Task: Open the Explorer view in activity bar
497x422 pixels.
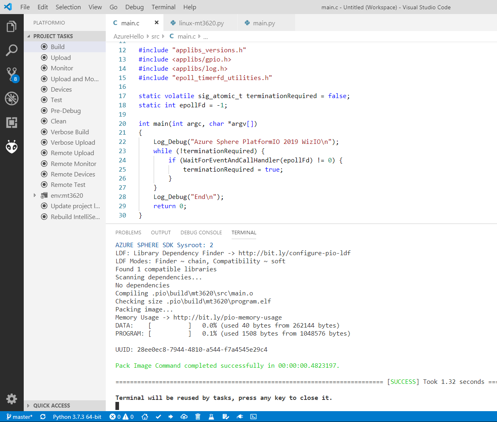Action: click(12, 27)
